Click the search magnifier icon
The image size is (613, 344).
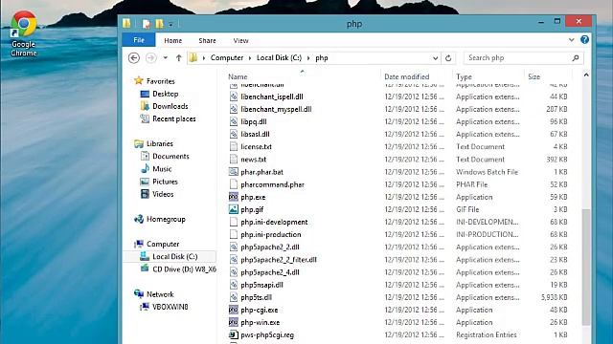576,58
